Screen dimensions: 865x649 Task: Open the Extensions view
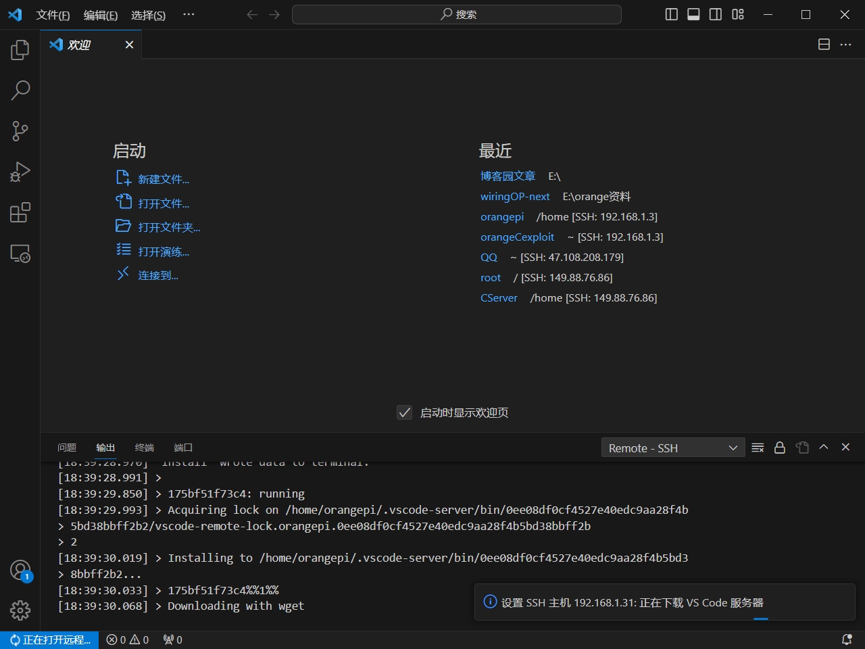pos(20,212)
